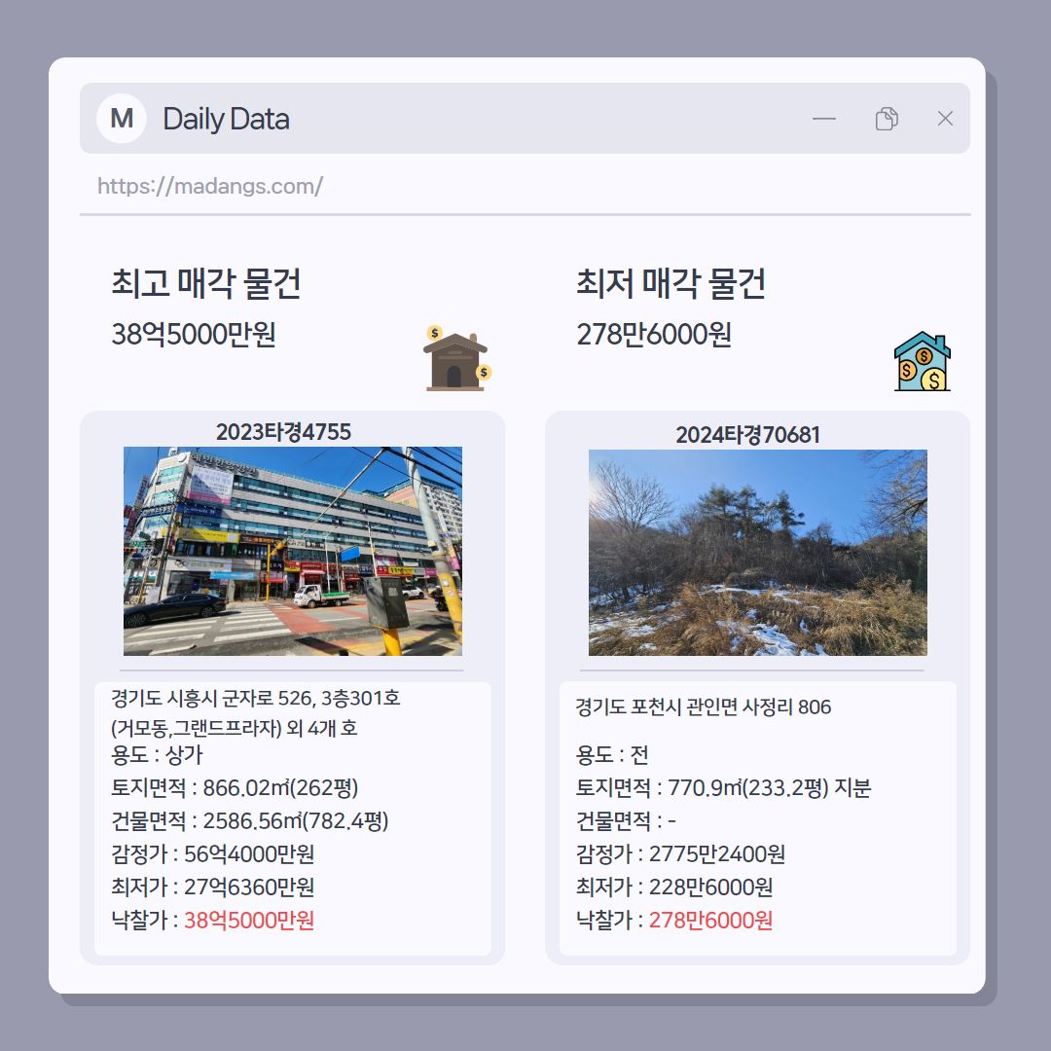The height and width of the screenshot is (1051, 1051).
Task: Click 최저가 : 27억6360만원
Action: pyautogui.click(x=213, y=887)
